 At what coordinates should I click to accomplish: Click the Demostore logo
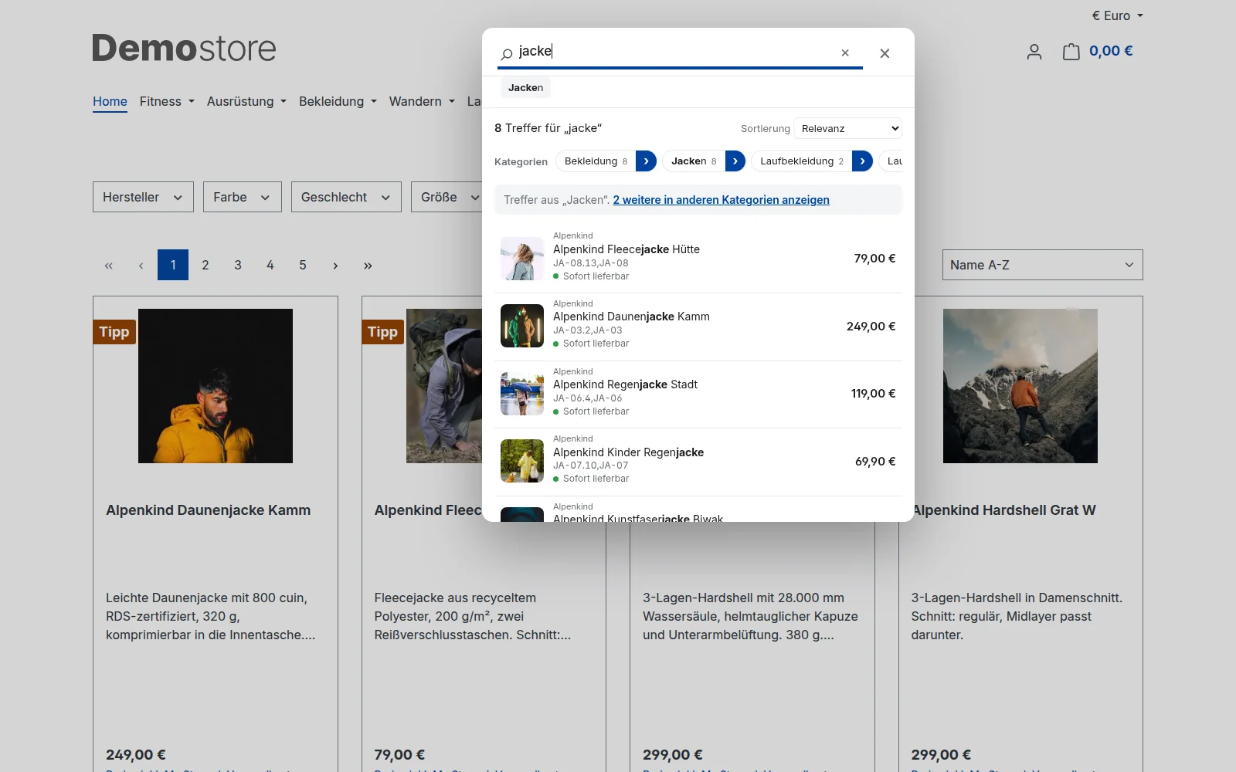point(184,48)
